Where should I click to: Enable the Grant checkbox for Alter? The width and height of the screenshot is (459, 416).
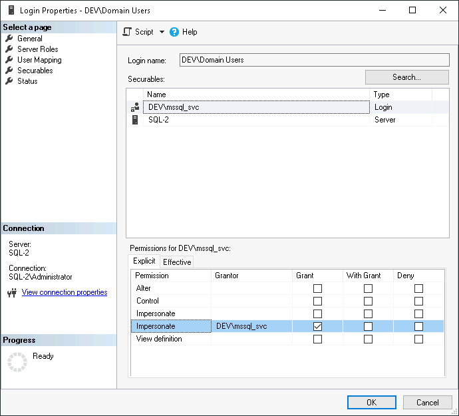pos(317,288)
